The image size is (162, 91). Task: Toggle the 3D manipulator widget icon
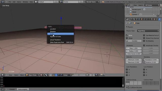53,75
